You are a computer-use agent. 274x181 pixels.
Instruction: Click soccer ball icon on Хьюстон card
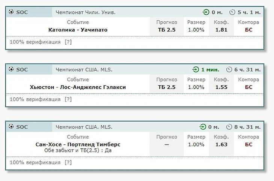(11, 69)
